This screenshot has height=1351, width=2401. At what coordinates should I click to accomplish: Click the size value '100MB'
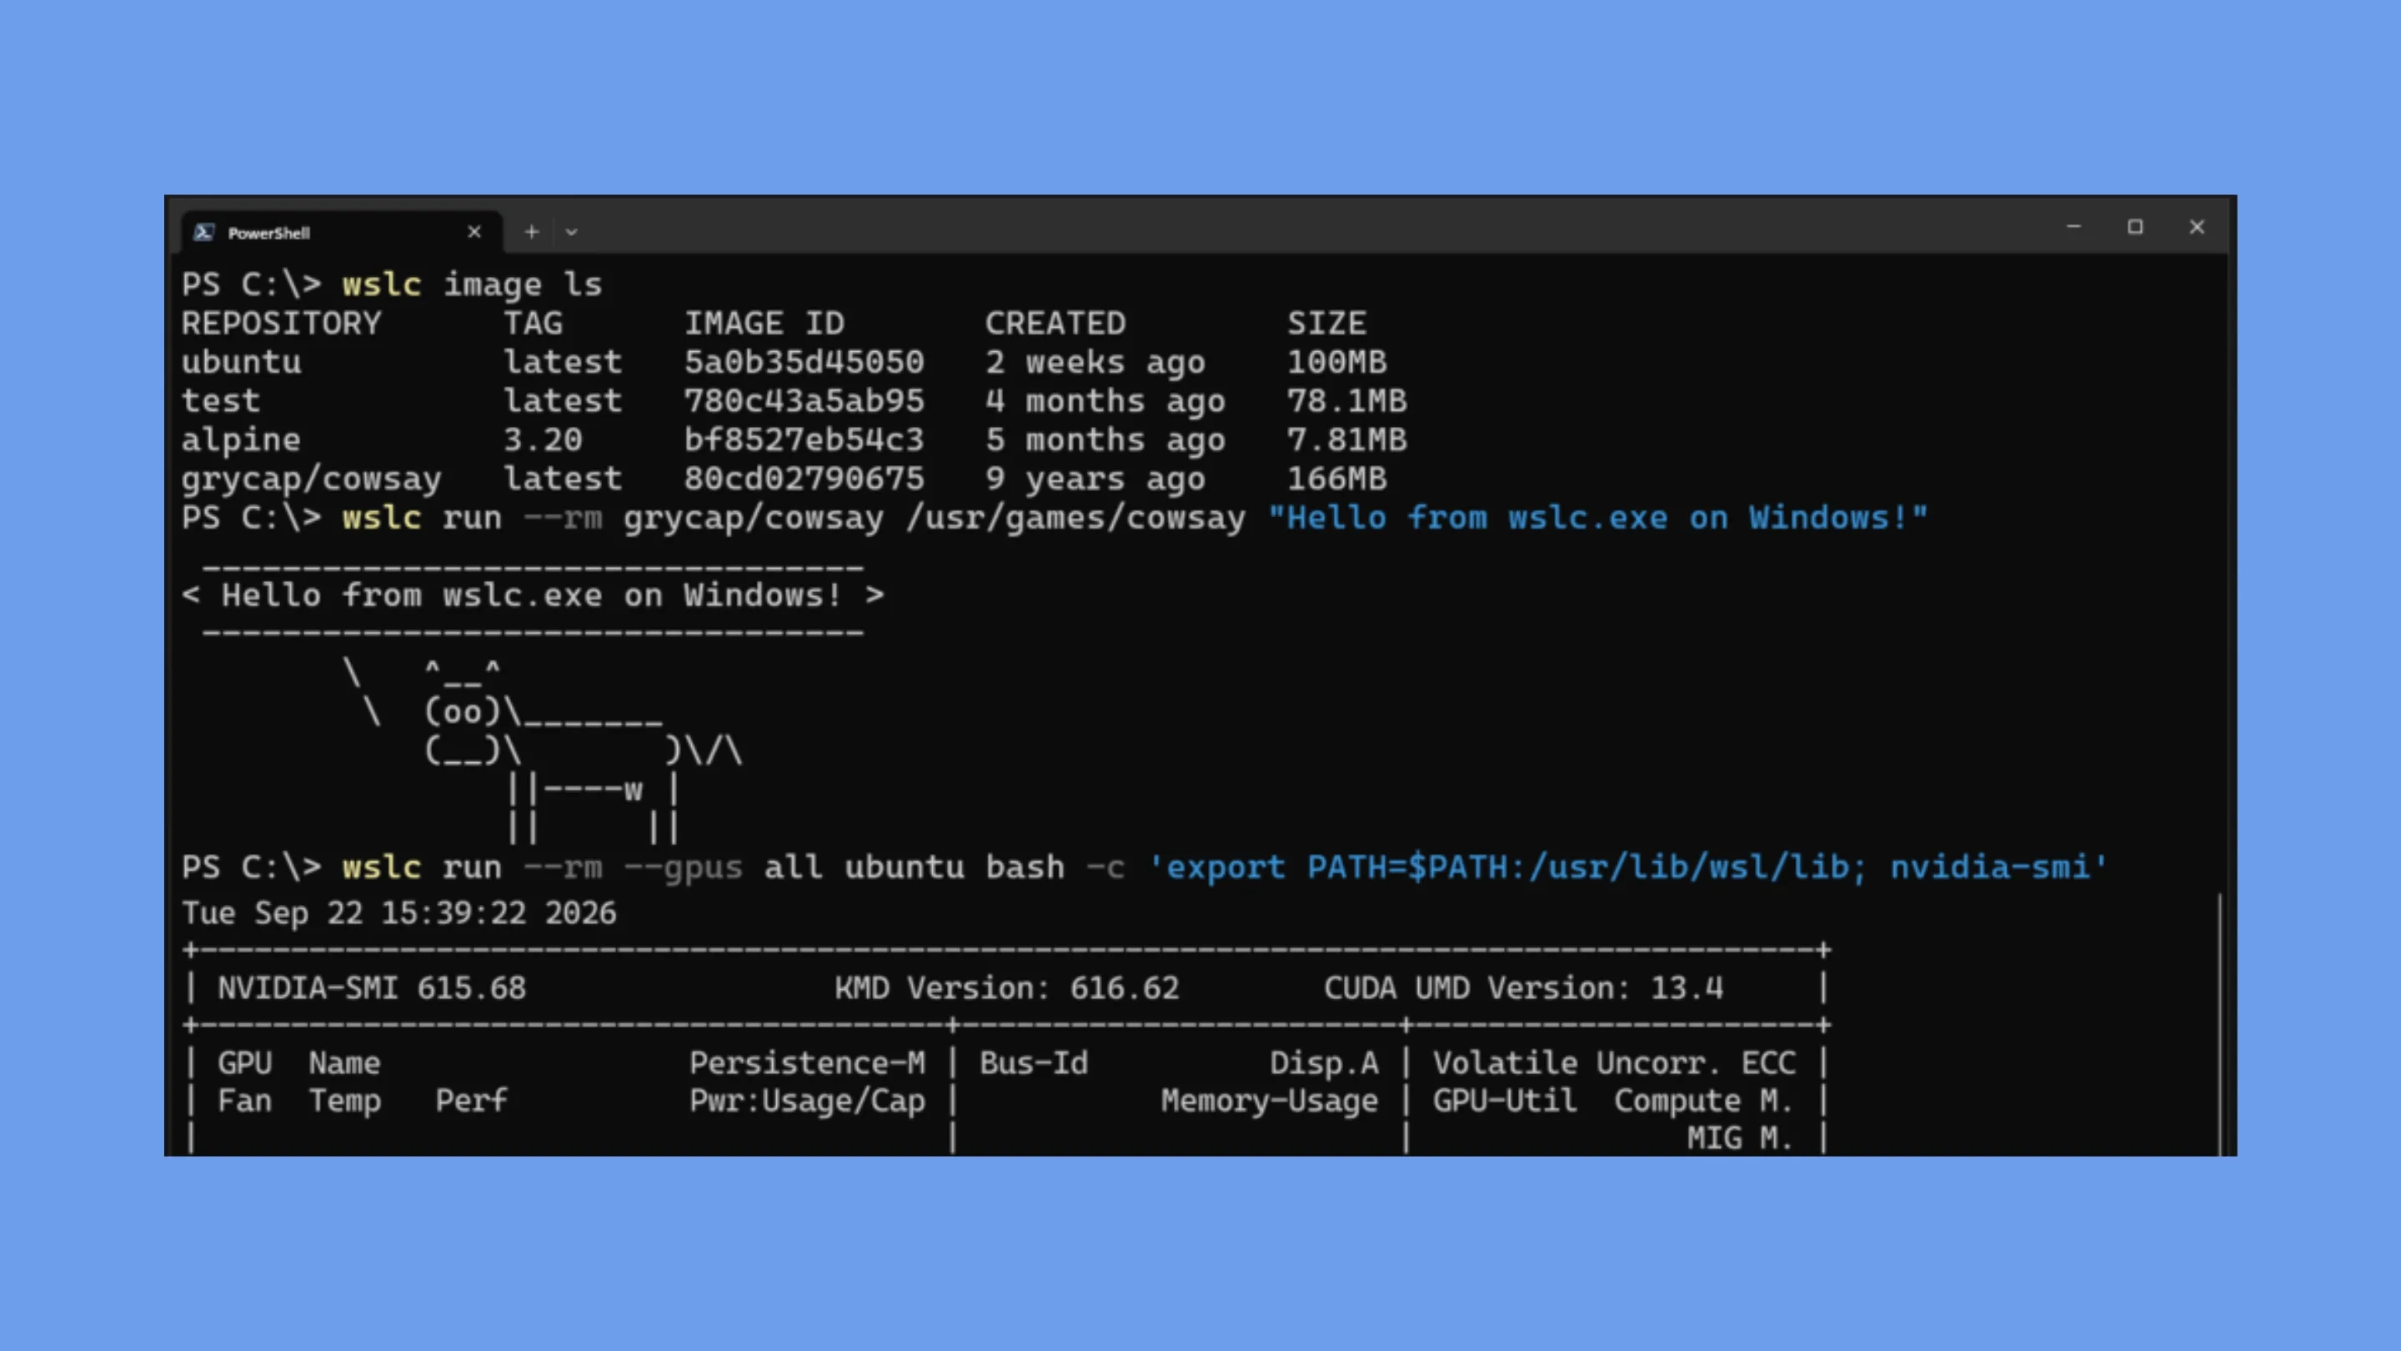point(1337,362)
